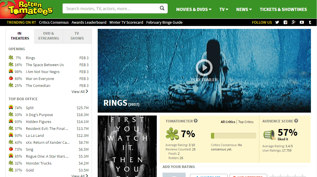Open the YouTube channel icon
This screenshot has width=317, height=177.
coord(302,22)
